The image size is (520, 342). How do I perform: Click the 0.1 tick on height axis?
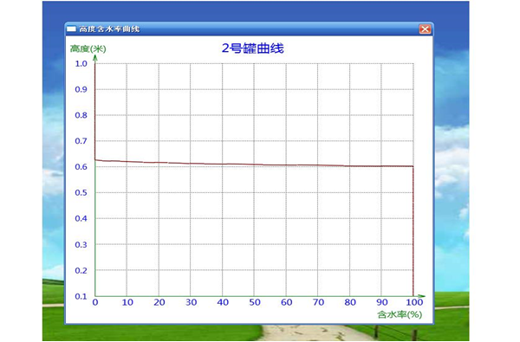pos(81,296)
